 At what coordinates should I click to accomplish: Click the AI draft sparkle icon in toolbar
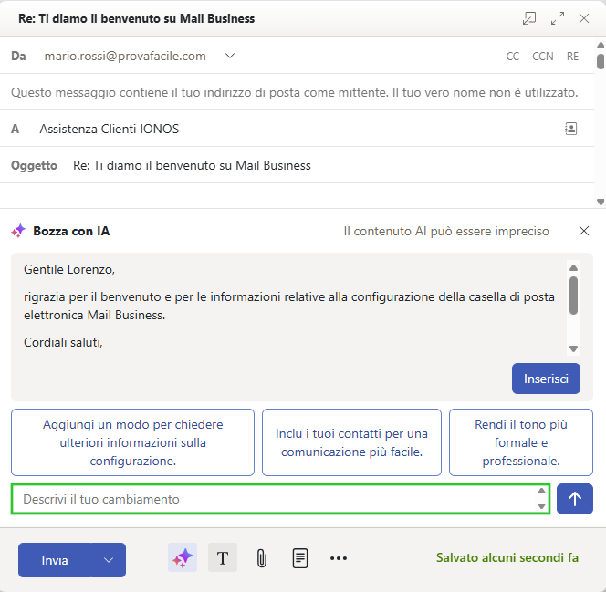pyautogui.click(x=183, y=558)
